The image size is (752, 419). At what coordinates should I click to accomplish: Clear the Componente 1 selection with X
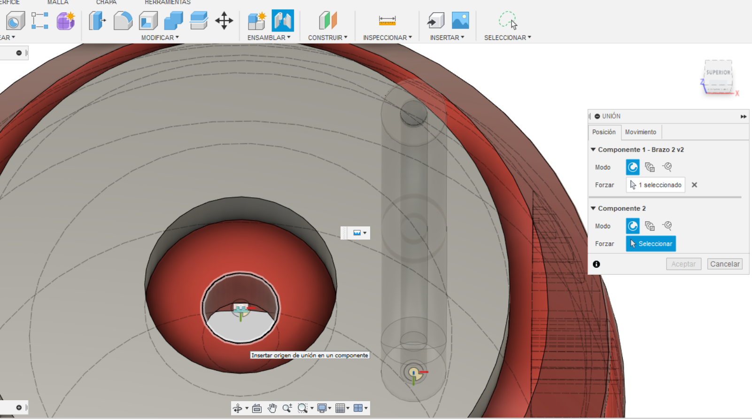tap(694, 185)
